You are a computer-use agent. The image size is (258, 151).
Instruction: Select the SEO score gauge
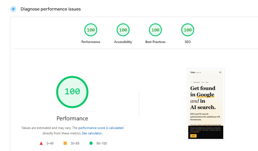188,30
